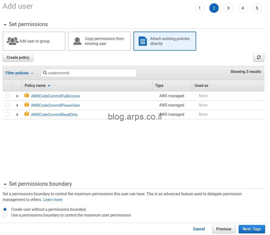Open the AWSCodeCommitPowerUser policy link

pos(56,105)
